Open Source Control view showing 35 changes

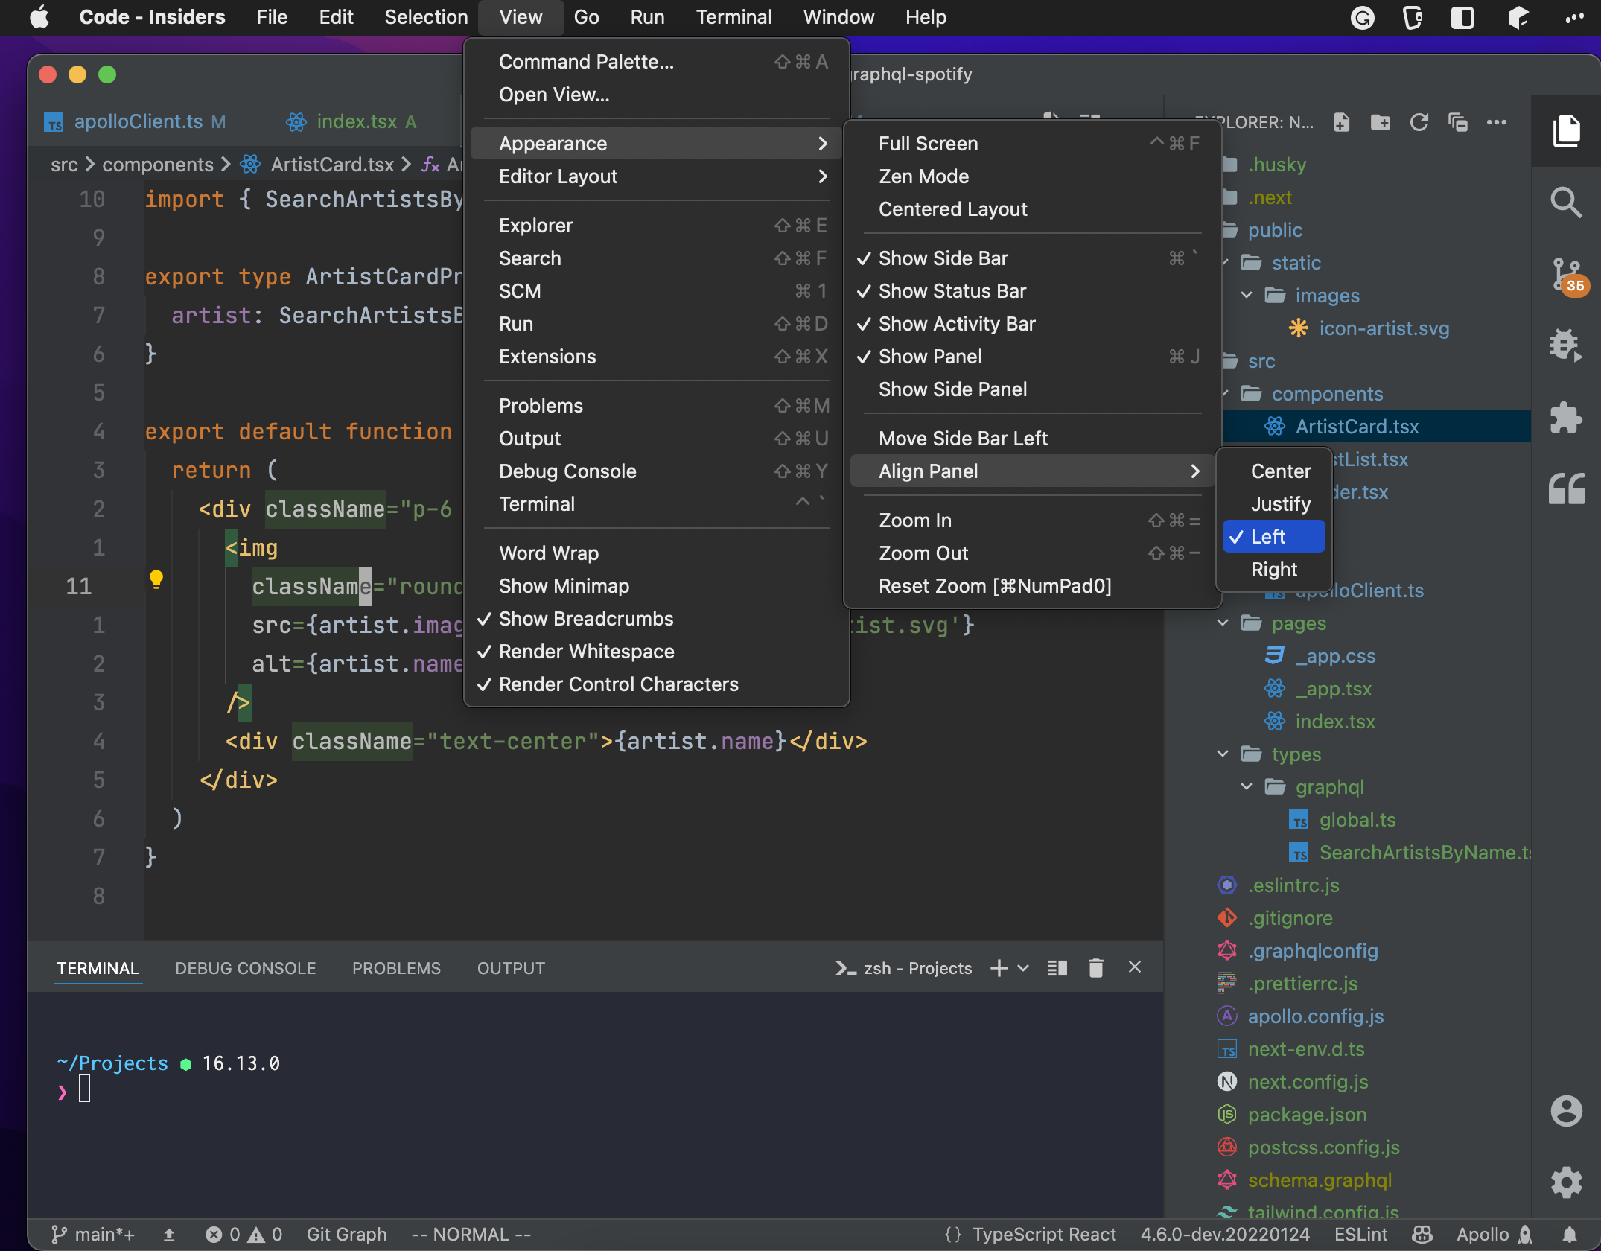[1566, 276]
